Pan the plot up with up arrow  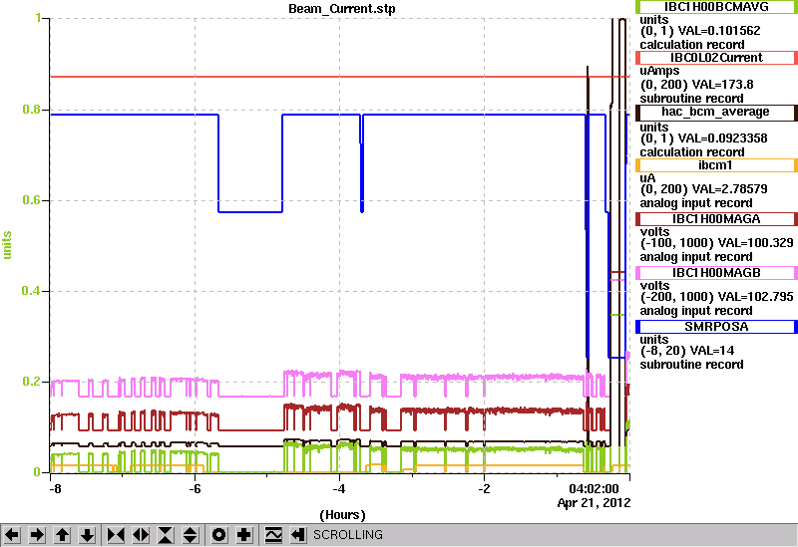[62, 535]
